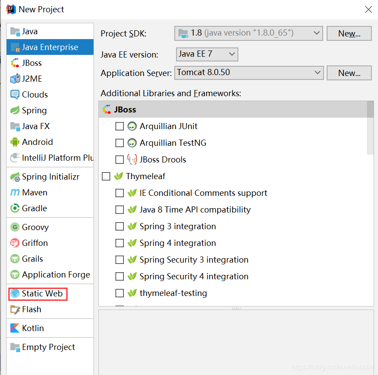
Task: Select the Gradle icon
Action: (15, 209)
